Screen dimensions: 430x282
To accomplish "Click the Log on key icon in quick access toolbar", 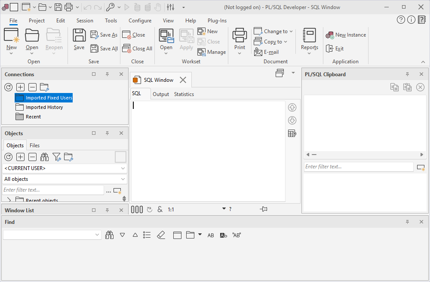I will 110,7.
